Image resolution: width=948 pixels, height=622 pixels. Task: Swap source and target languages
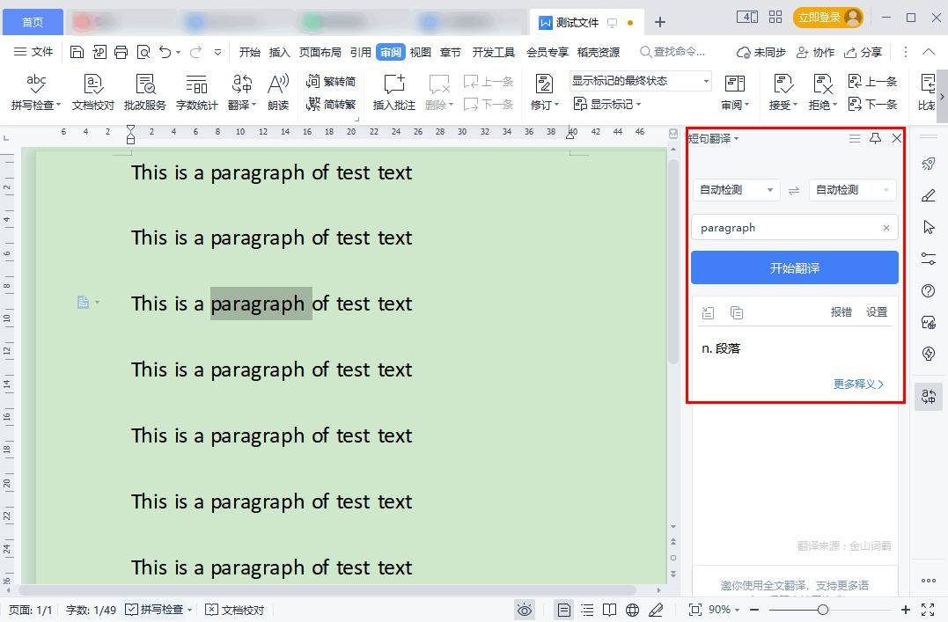tap(794, 190)
